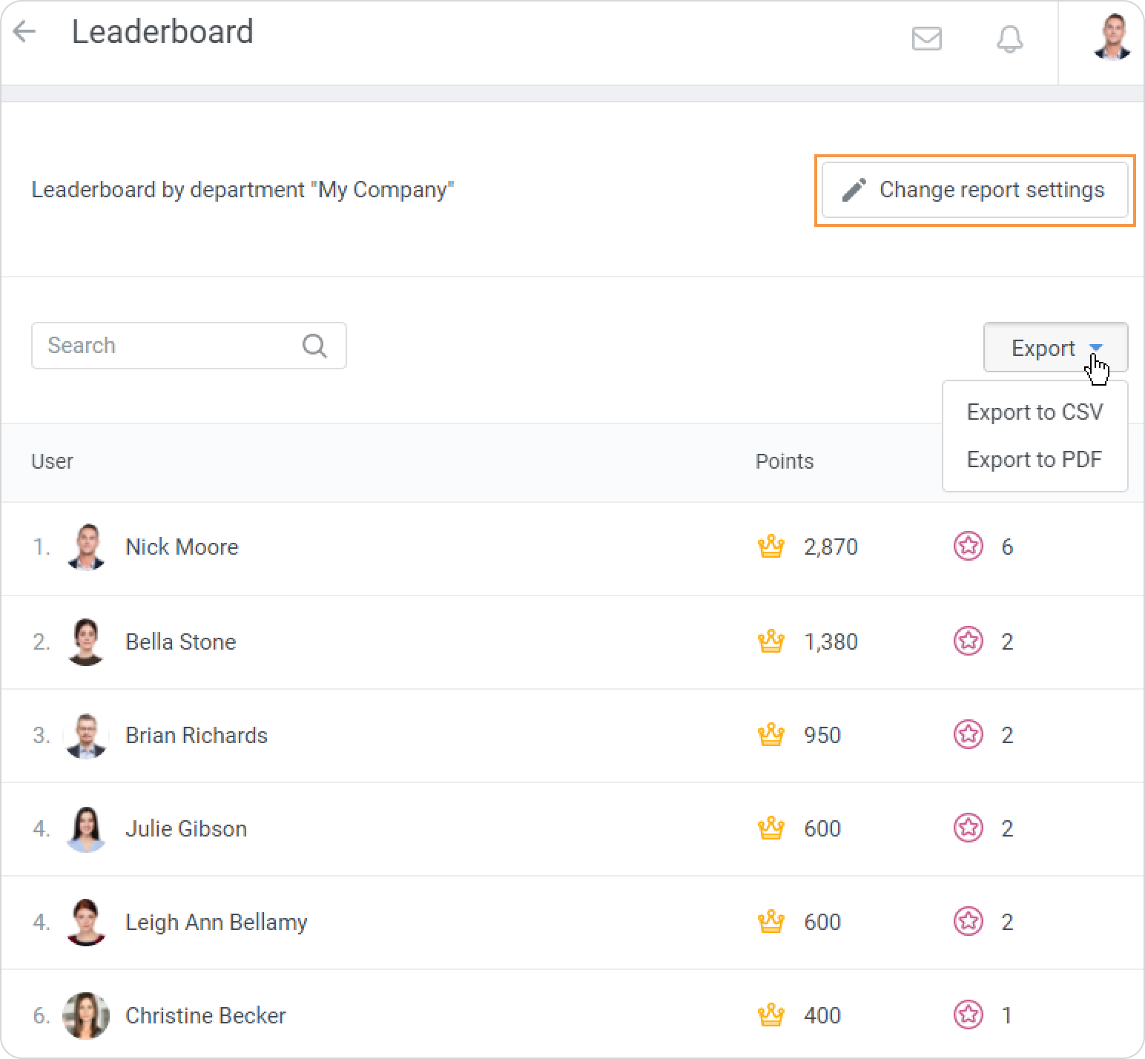Click Julie Gibson's avatar thumbnail
The image size is (1145, 1059).
pyautogui.click(x=86, y=828)
